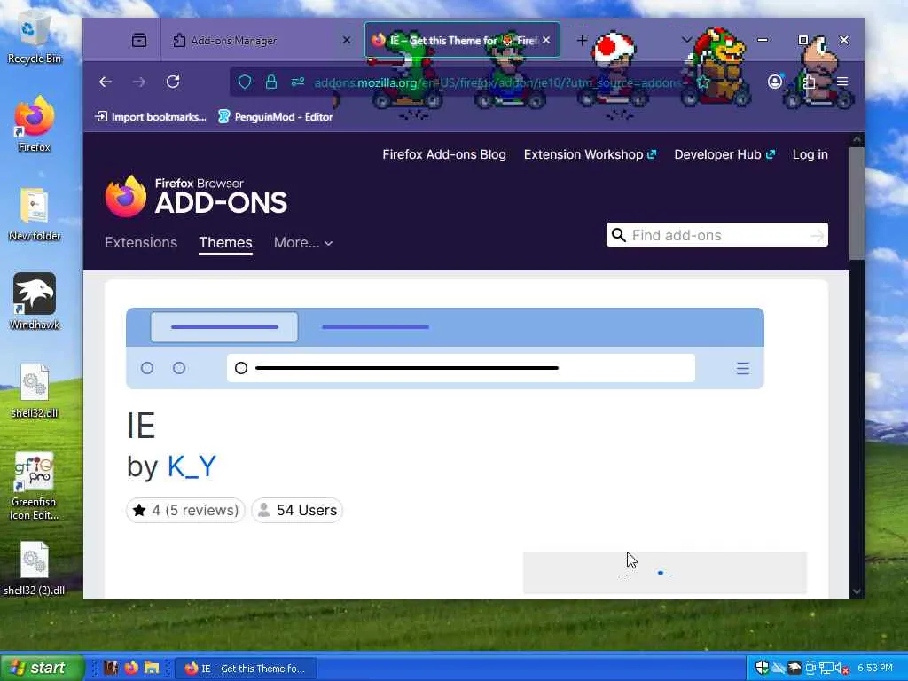
Task: Click the IE theme preview image
Action: point(445,348)
